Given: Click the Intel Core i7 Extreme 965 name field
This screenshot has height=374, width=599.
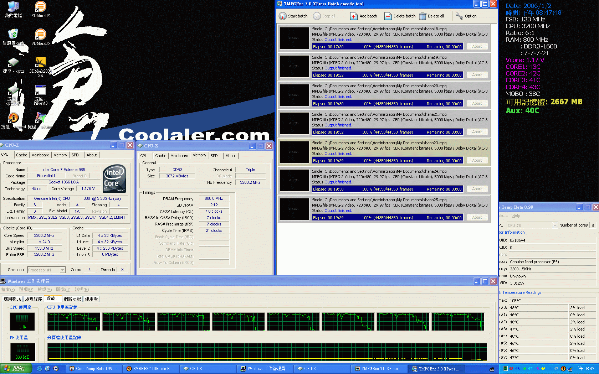Looking at the screenshot, I should tap(64, 170).
